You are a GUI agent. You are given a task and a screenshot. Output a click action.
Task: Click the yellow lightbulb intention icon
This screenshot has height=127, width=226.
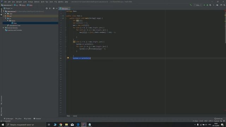(x=68, y=58)
